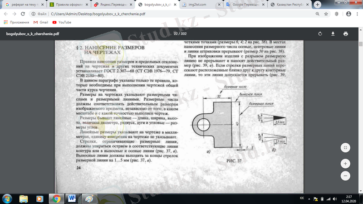363x204 pixels.
Task: Click the bogolyubov_s_k_cherchenie.pdf title
Action: [x=33, y=34]
